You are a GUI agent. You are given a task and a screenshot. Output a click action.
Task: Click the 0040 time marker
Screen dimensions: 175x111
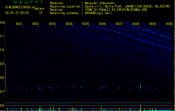[169, 24]
